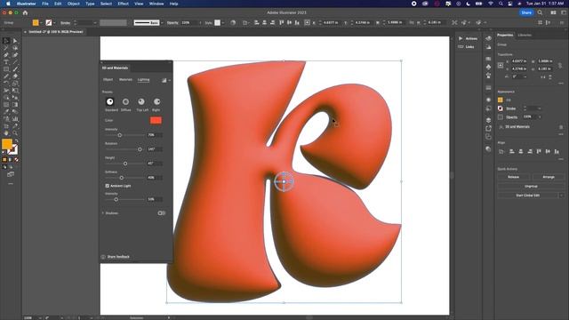Open the Basic brush definition dropdown

(x=162, y=22)
